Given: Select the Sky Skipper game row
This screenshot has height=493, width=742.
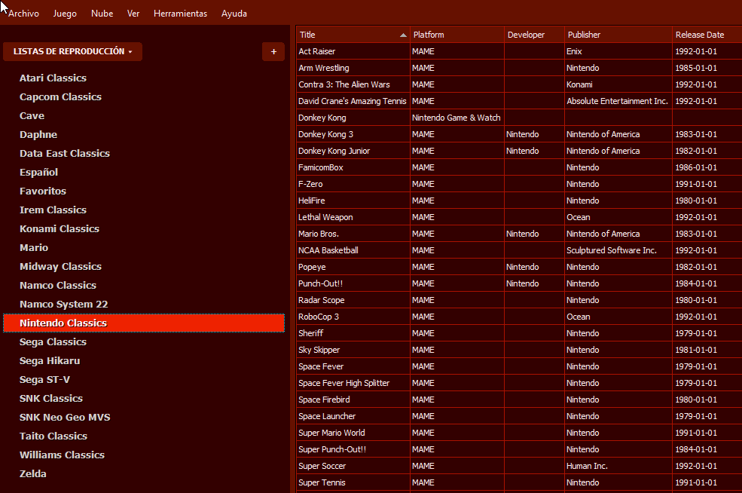Looking at the screenshot, I should pyautogui.click(x=519, y=350).
